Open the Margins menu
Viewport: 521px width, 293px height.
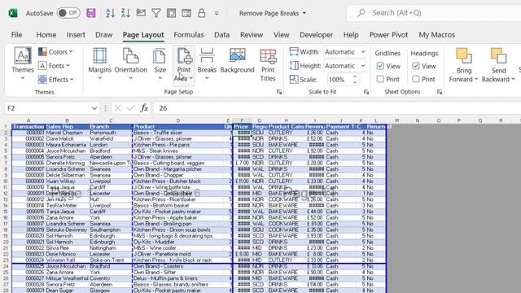[99, 64]
